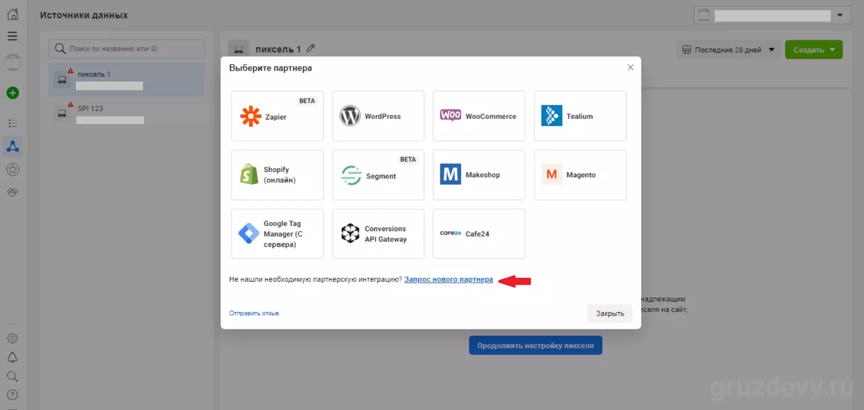This screenshot has height=410, width=864.
Task: Click Продолжить настройку пикселя button
Action: 536,345
